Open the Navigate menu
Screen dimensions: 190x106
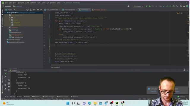[x=21, y=3]
